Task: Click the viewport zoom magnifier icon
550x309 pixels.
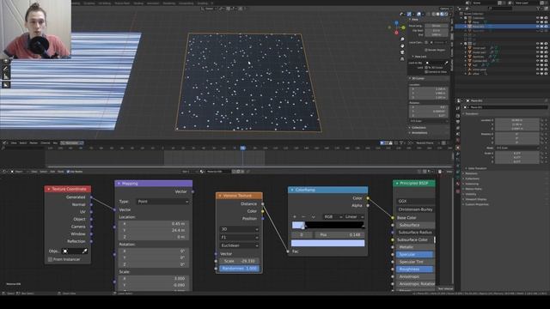Action: pyautogui.click(x=402, y=39)
